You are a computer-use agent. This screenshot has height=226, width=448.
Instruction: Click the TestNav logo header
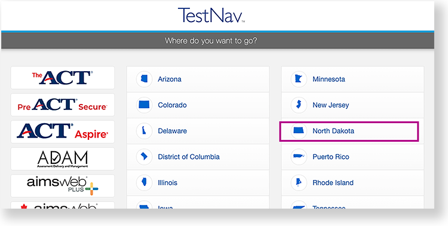(x=211, y=16)
